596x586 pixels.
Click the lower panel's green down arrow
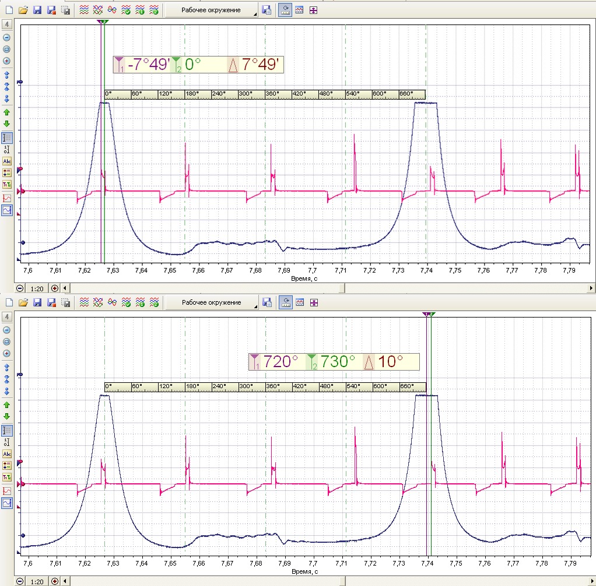tap(6, 416)
